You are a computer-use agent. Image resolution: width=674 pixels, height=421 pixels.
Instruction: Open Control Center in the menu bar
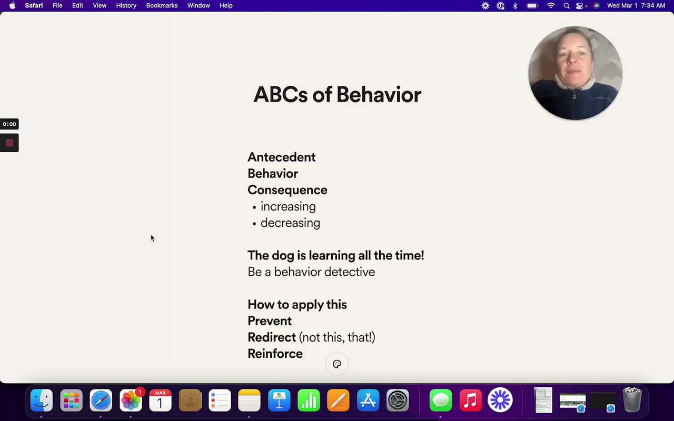click(580, 5)
